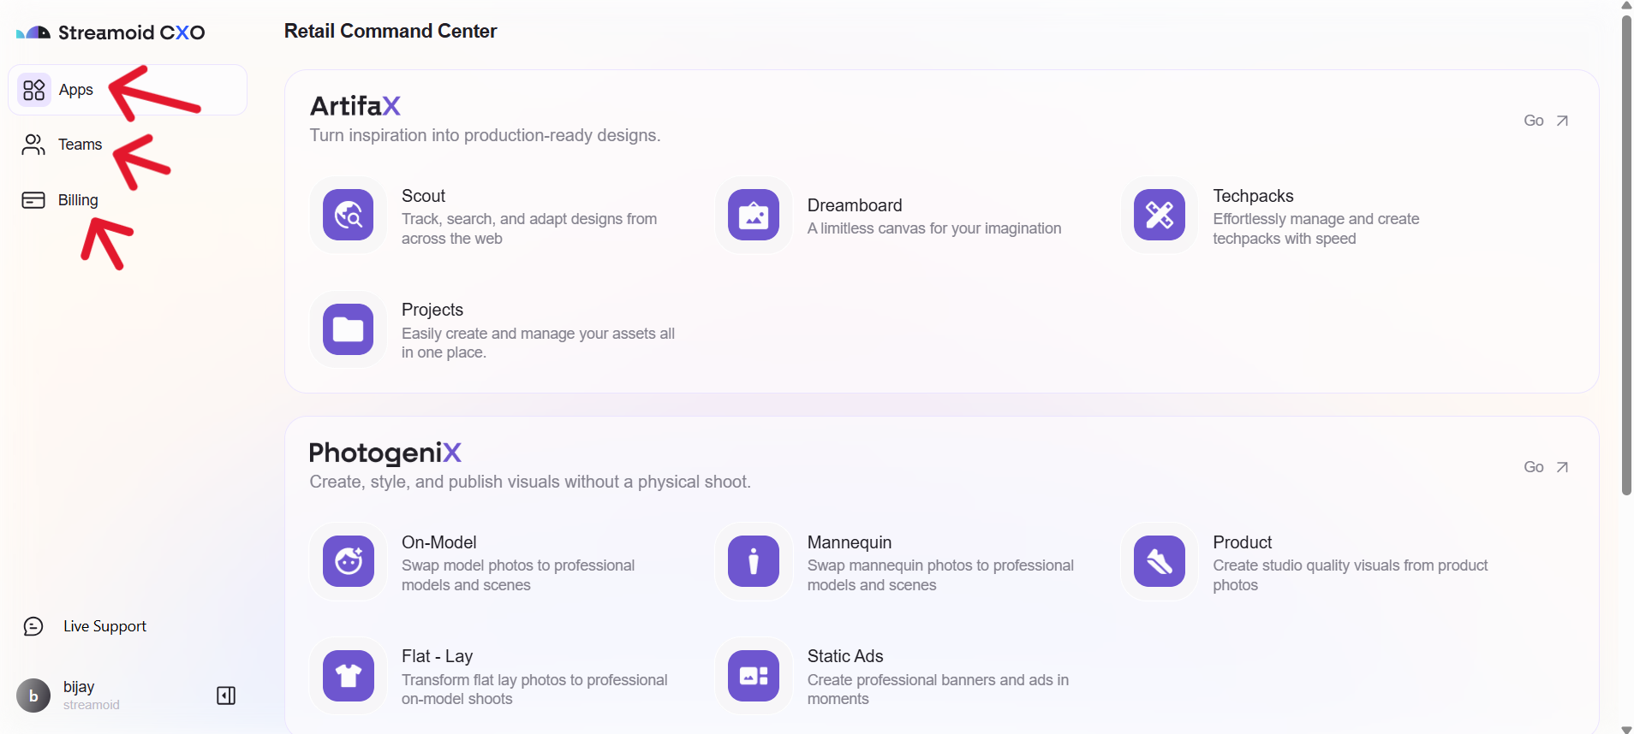Go to Teams in sidebar

80,145
